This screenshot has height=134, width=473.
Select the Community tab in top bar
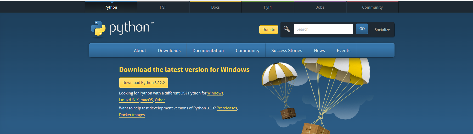pyautogui.click(x=373, y=7)
